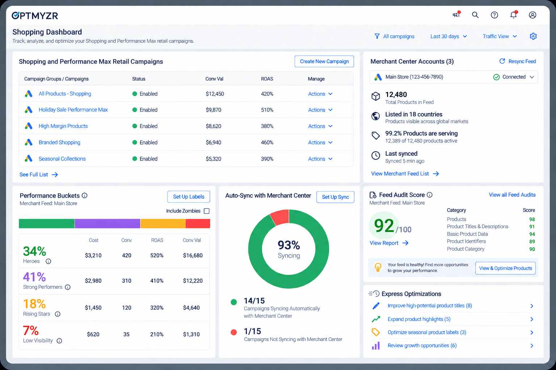The image size is (556, 370).
Task: Open Actions for Holiday Sale Performance Max
Action: pyautogui.click(x=320, y=110)
